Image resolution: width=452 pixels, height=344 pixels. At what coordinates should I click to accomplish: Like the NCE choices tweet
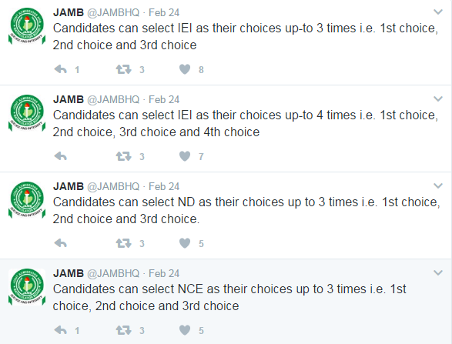pyautogui.click(x=185, y=330)
